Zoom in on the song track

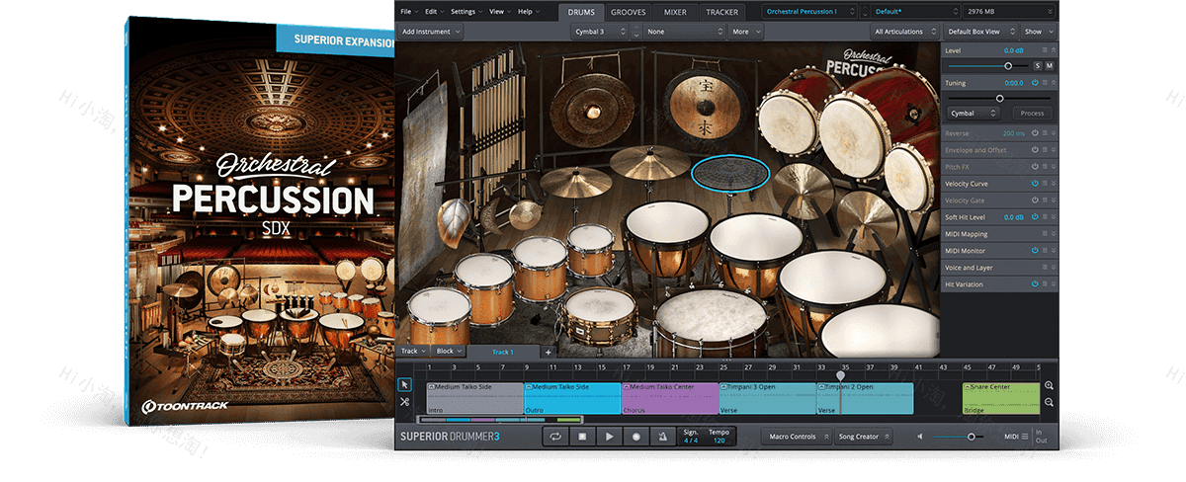(x=1049, y=386)
